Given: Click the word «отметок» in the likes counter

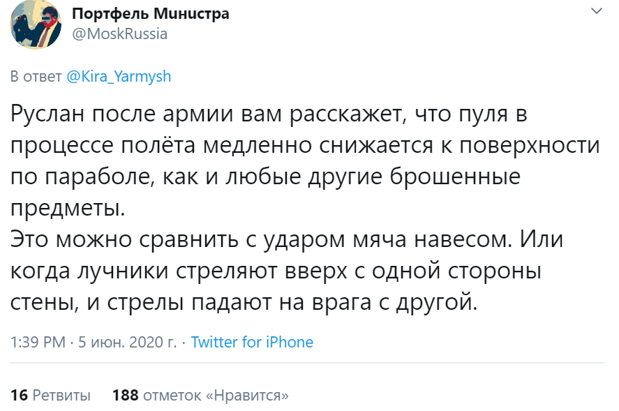Looking at the screenshot, I should [x=172, y=396].
